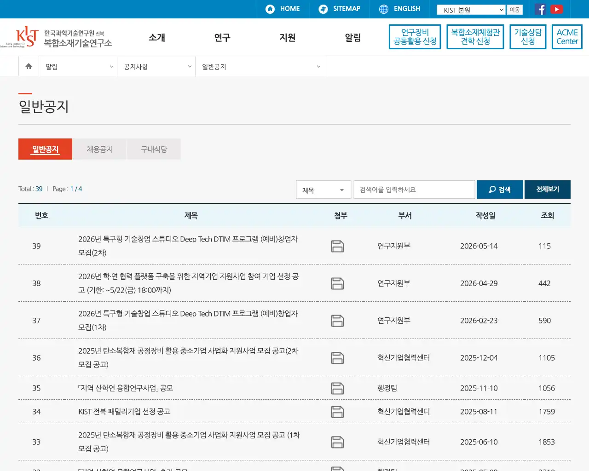589x471 pixels.
Task: Open the 소개 main menu
Action: 157,38
